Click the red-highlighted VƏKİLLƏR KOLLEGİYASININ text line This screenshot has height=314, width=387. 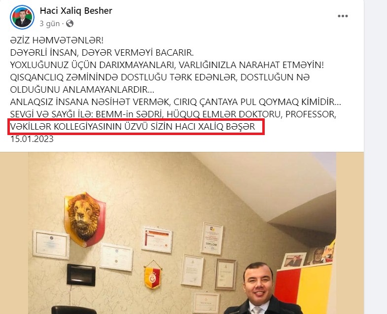pyautogui.click(x=133, y=127)
